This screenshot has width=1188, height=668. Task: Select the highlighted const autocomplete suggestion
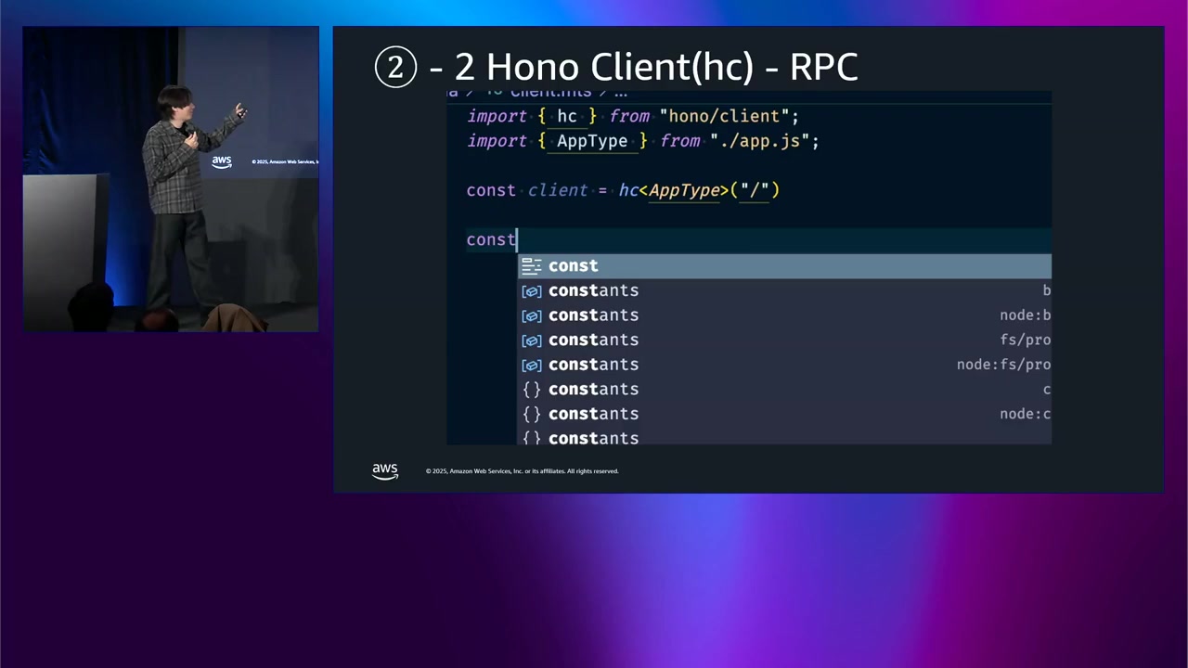pyautogui.click(x=573, y=265)
